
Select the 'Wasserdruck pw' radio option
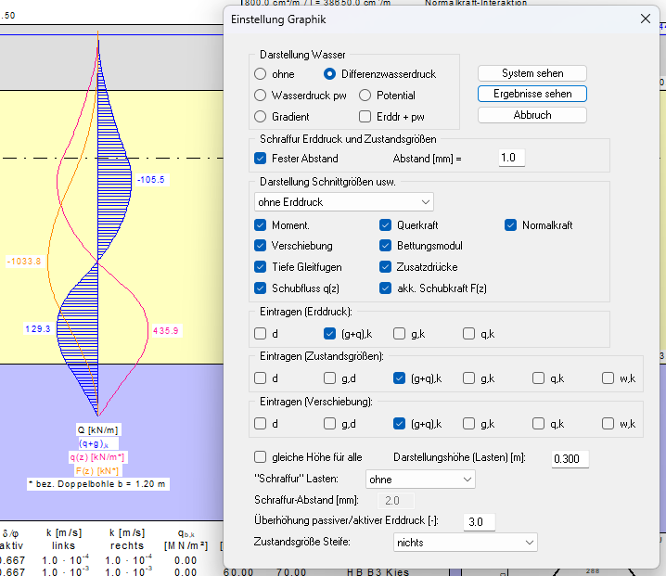(x=261, y=96)
